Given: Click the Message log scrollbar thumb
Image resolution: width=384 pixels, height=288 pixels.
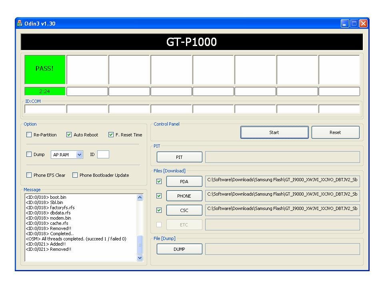Looking at the screenshot, I should tap(140, 245).
